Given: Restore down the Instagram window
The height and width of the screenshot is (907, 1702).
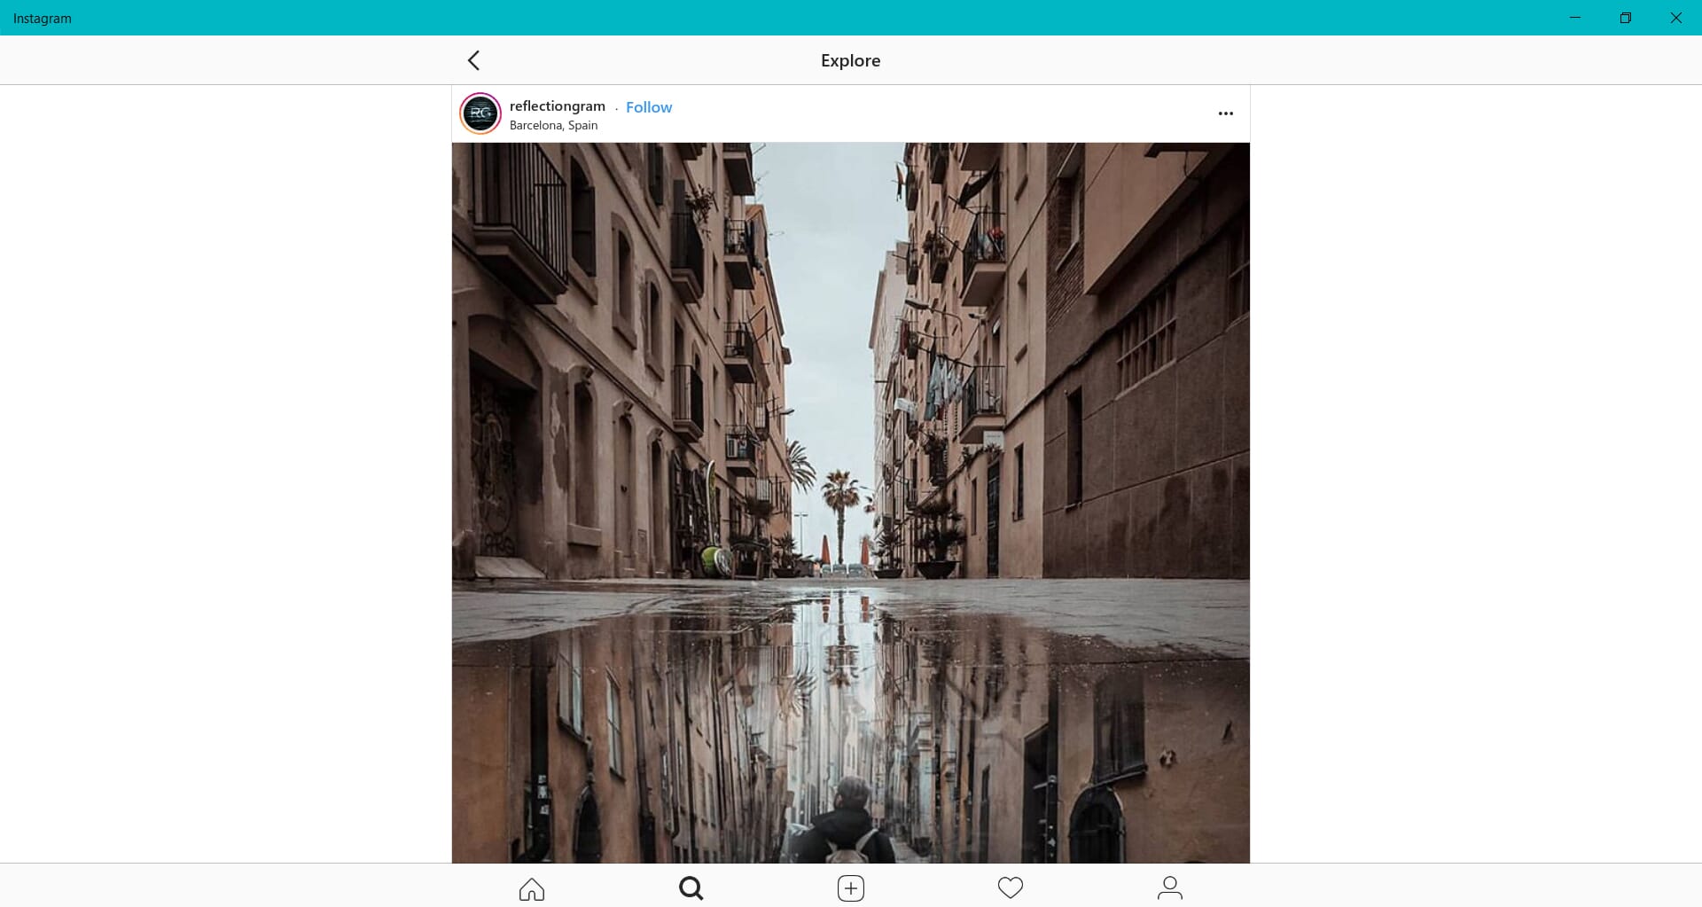Looking at the screenshot, I should pos(1626,18).
